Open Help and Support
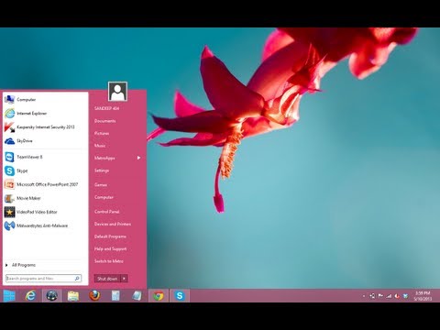The width and height of the screenshot is (440, 330). [x=110, y=248]
